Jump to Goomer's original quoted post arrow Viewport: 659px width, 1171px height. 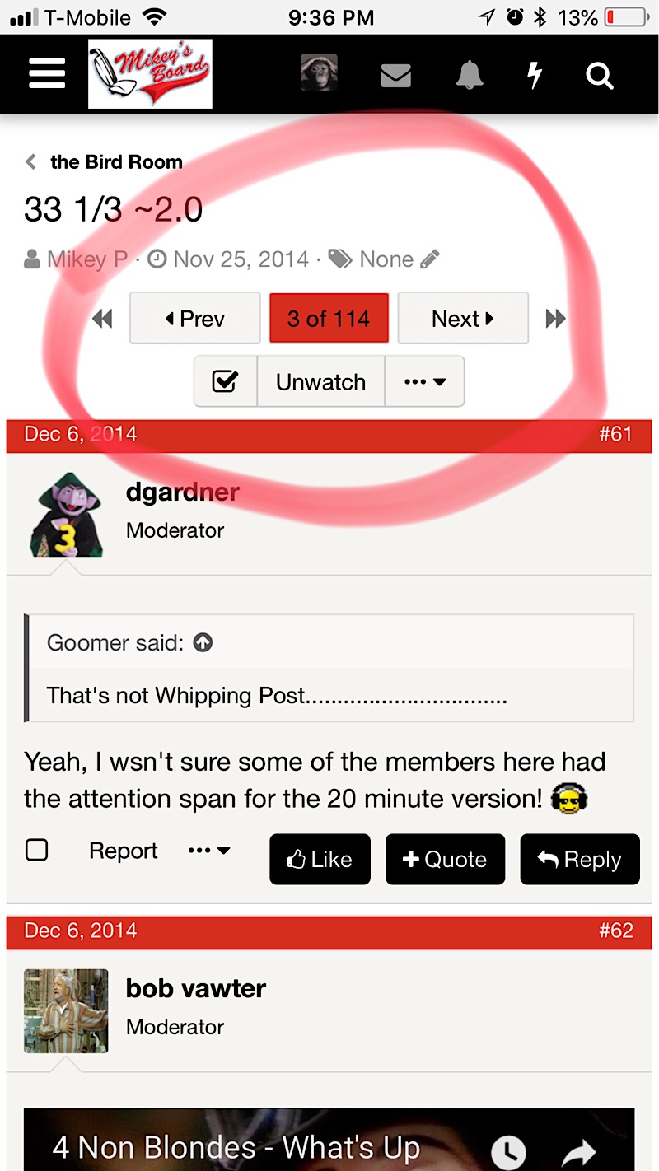coord(203,643)
